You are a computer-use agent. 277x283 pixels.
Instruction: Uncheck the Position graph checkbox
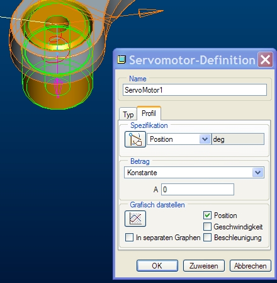click(207, 216)
